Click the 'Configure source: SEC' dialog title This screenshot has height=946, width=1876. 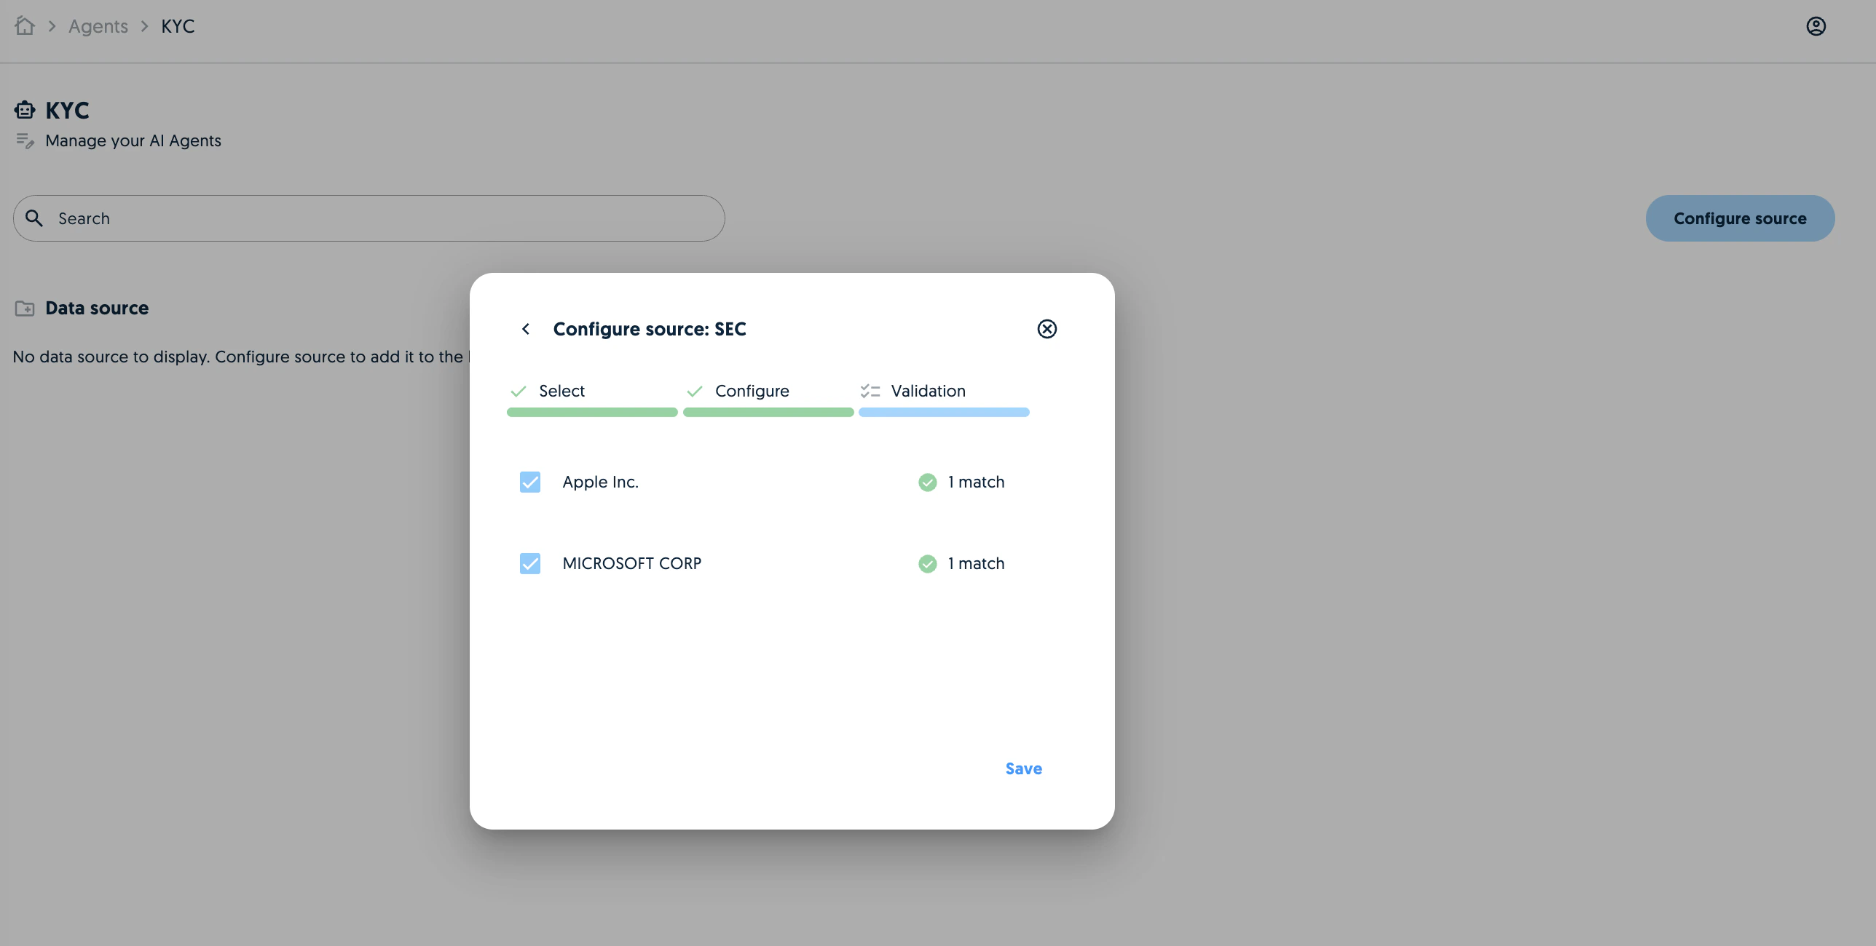(650, 329)
